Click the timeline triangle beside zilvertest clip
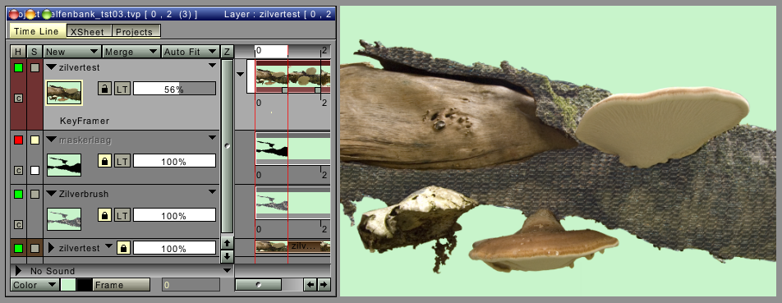Screen dimensions: 782x303 (x=241, y=74)
